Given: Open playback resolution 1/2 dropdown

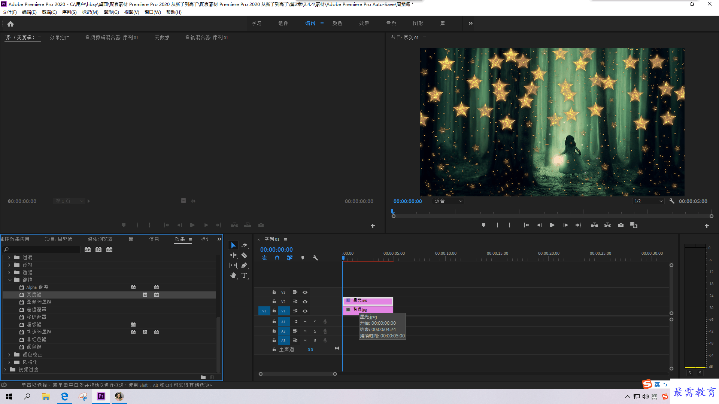Looking at the screenshot, I should tap(648, 201).
